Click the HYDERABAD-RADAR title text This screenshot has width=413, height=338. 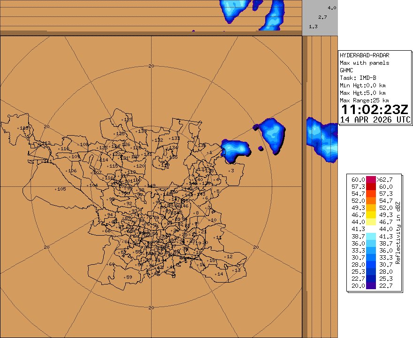tap(364, 55)
